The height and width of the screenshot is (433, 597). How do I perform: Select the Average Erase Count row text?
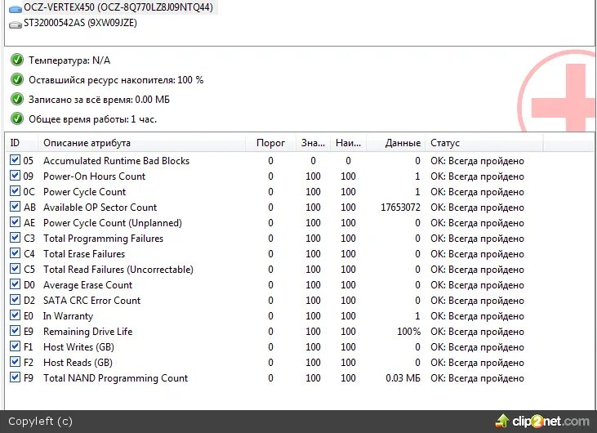[x=88, y=285]
